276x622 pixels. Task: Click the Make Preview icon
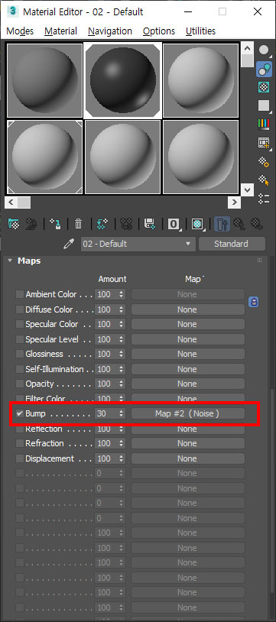pyautogui.click(x=264, y=143)
